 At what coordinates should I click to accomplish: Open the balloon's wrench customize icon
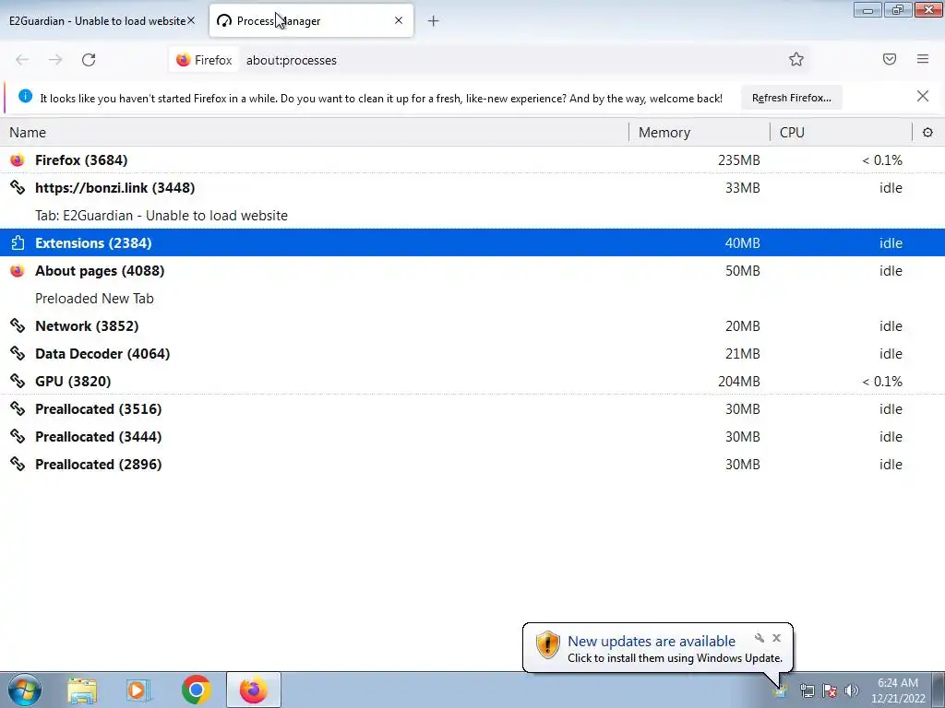[760, 638]
